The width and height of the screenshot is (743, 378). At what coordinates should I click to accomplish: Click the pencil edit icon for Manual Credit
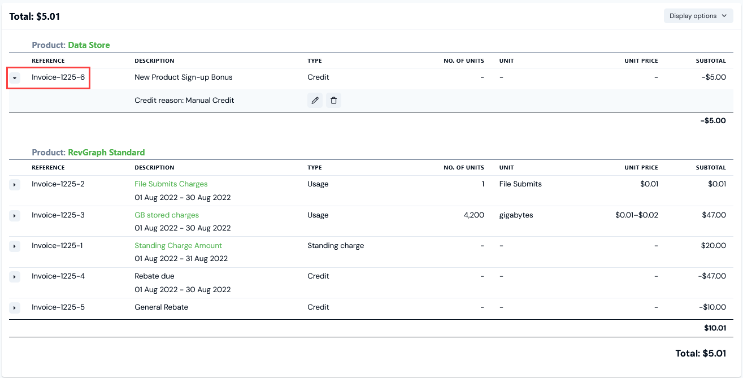pyautogui.click(x=315, y=101)
